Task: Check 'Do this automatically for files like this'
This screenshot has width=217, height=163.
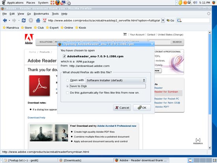Action: coord(67,93)
